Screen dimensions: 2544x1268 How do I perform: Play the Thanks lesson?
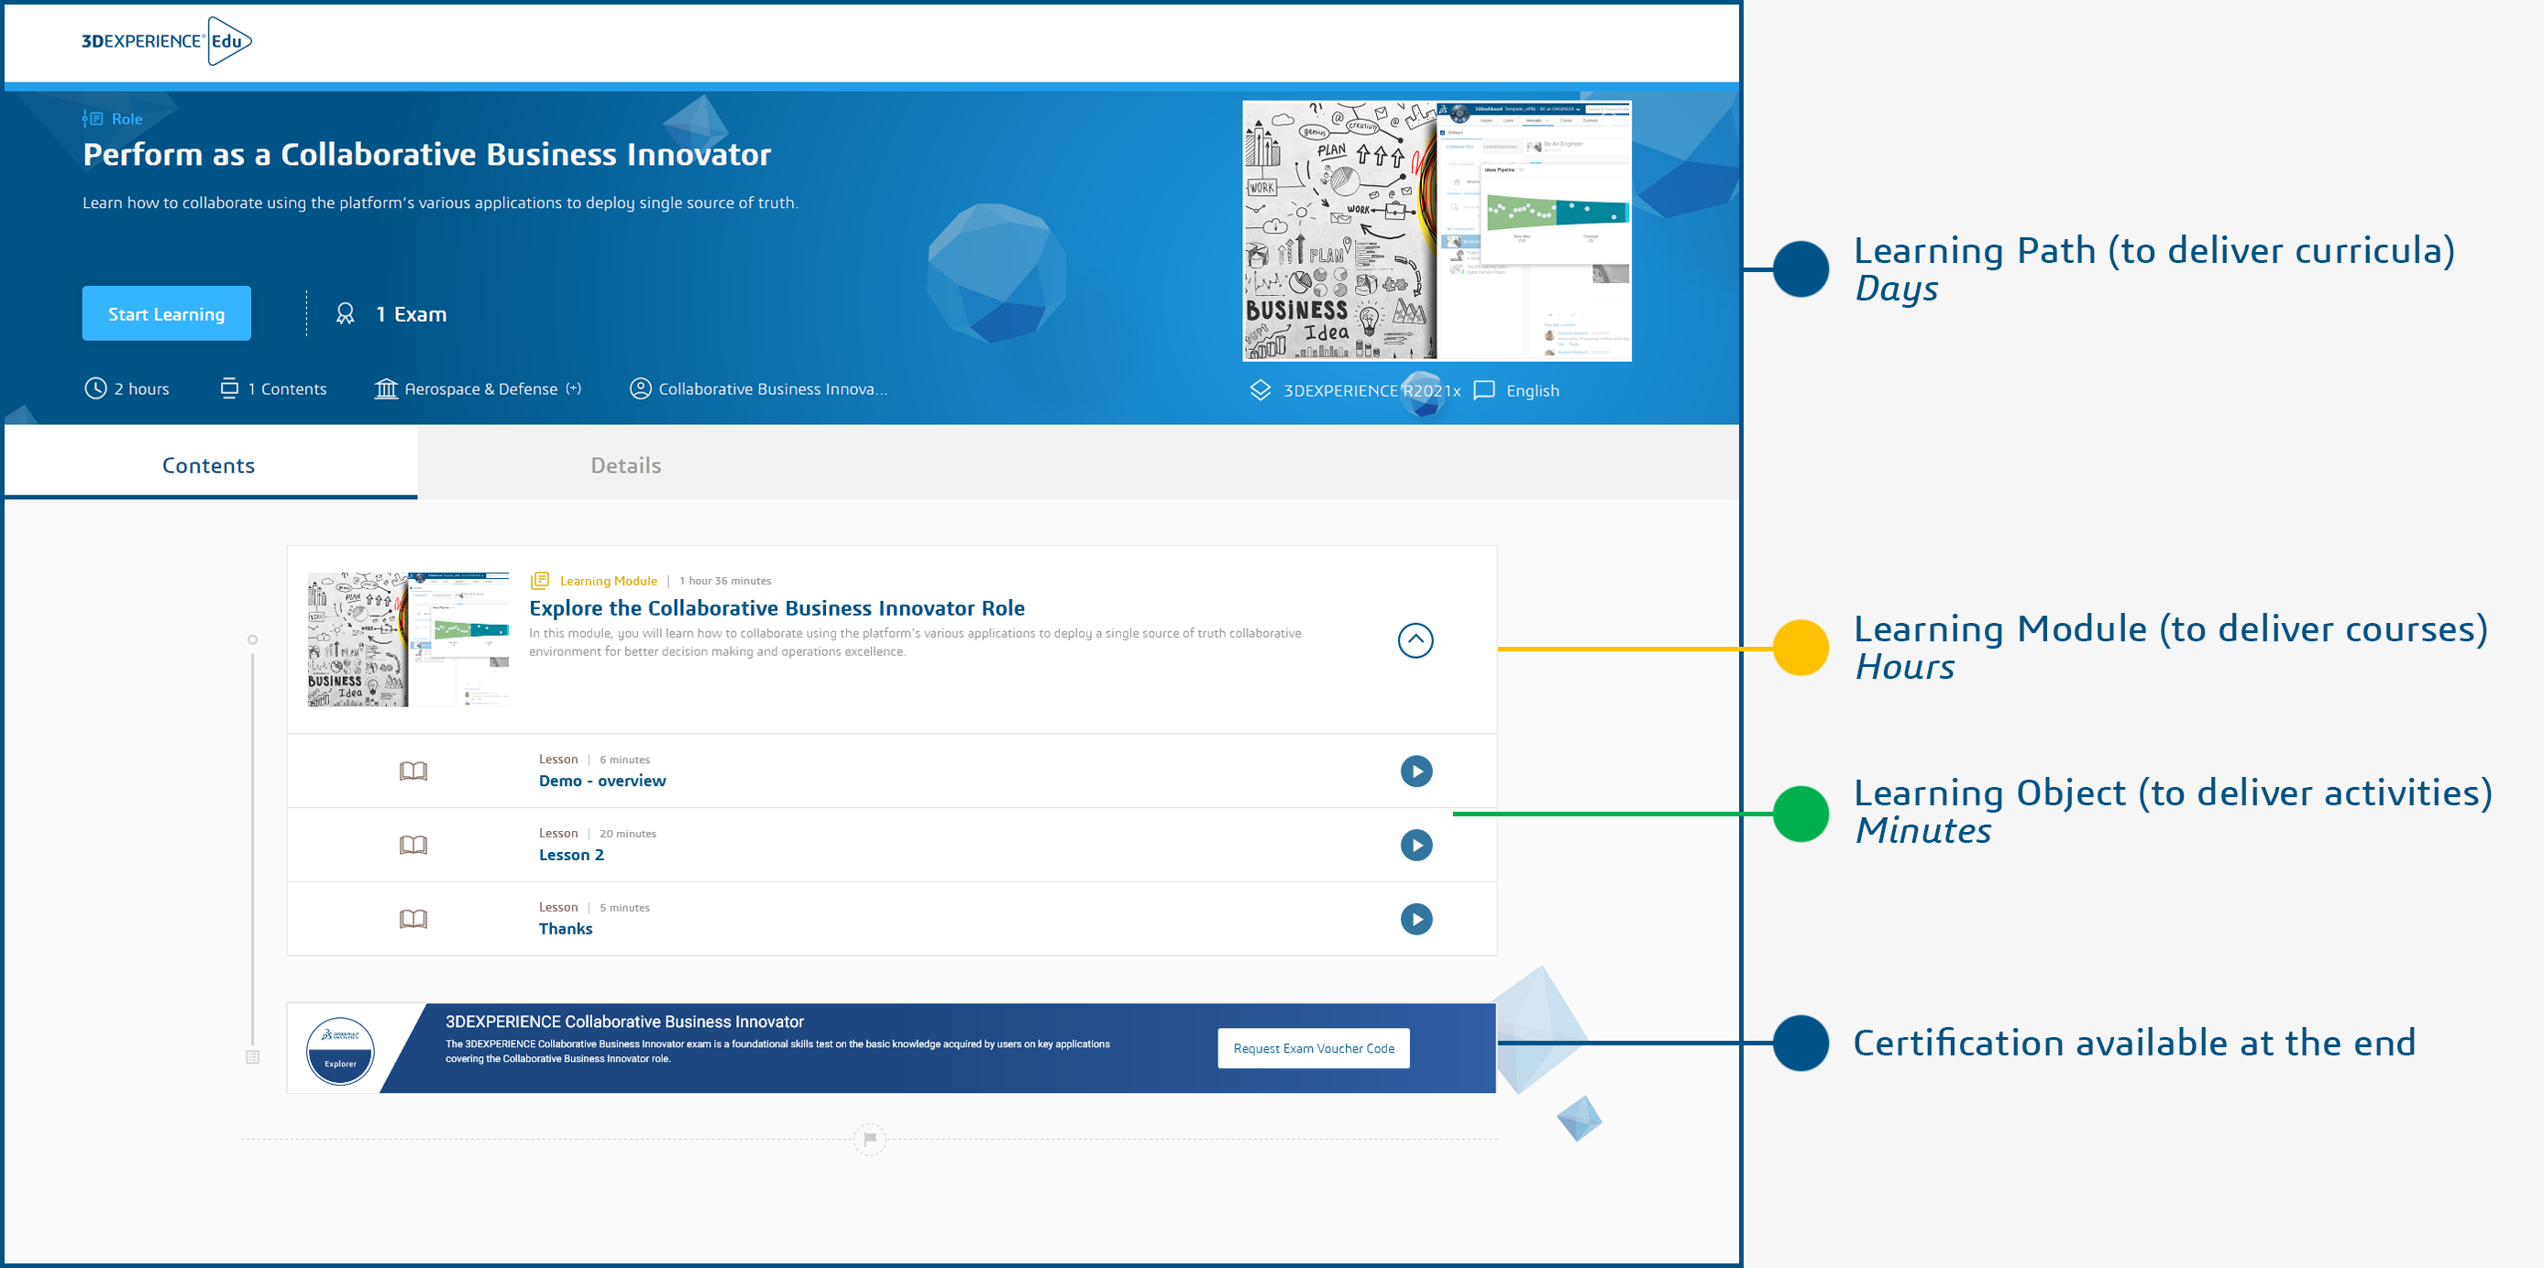1416,919
